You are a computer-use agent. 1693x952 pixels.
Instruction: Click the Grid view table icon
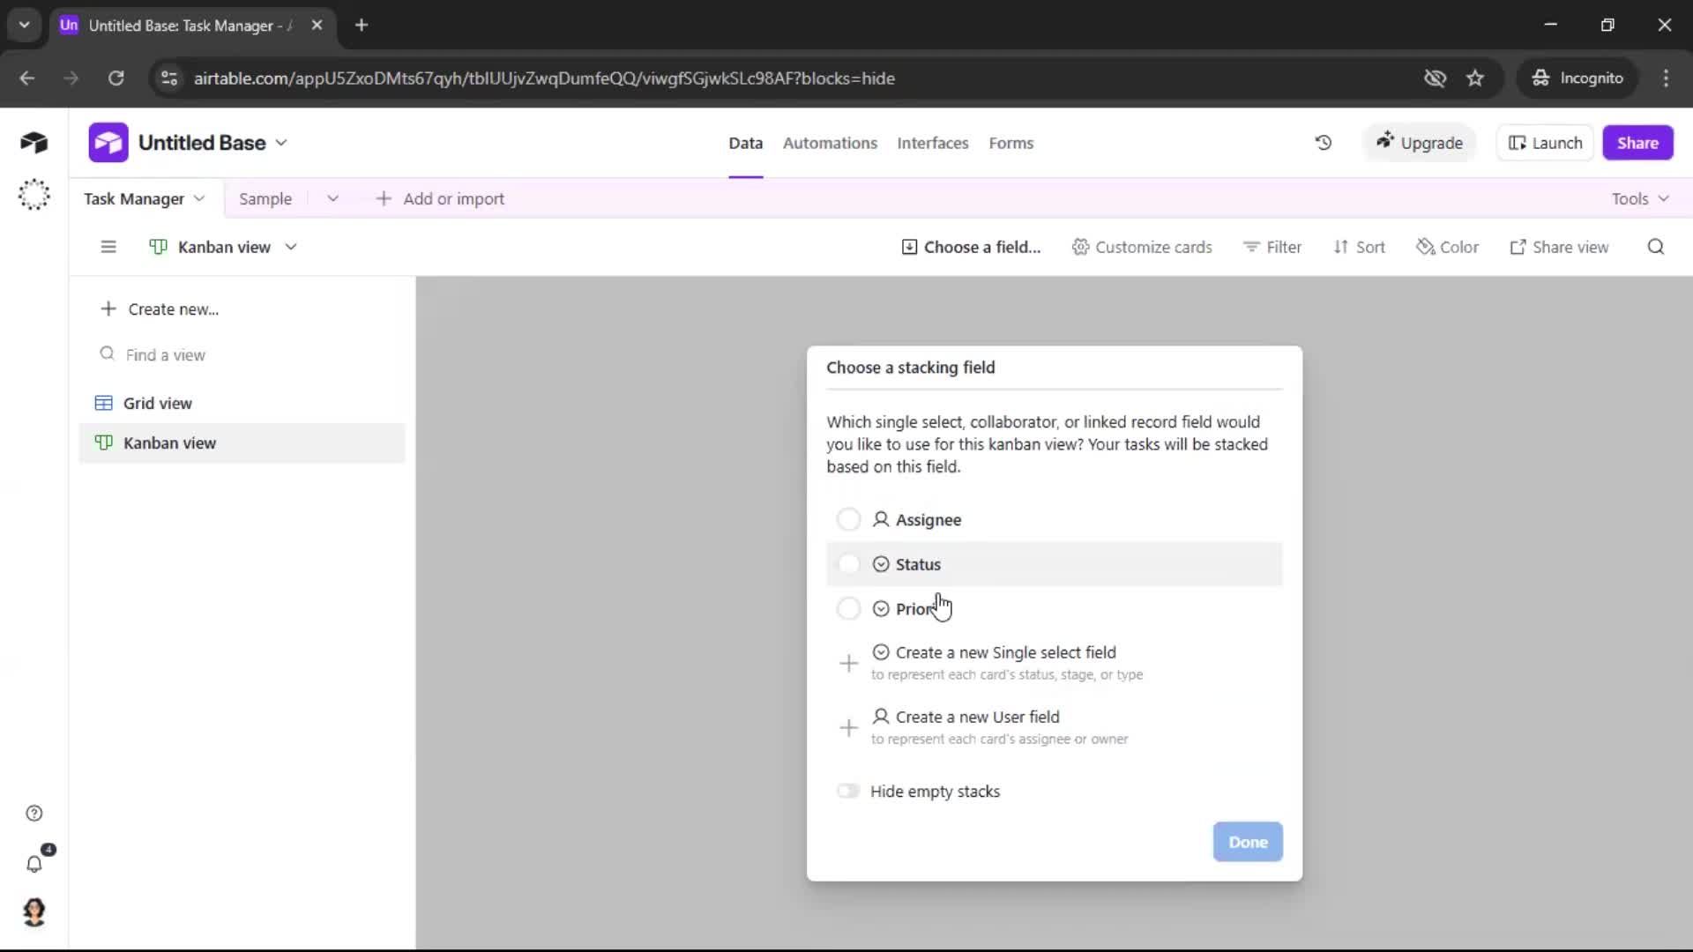[x=103, y=403]
